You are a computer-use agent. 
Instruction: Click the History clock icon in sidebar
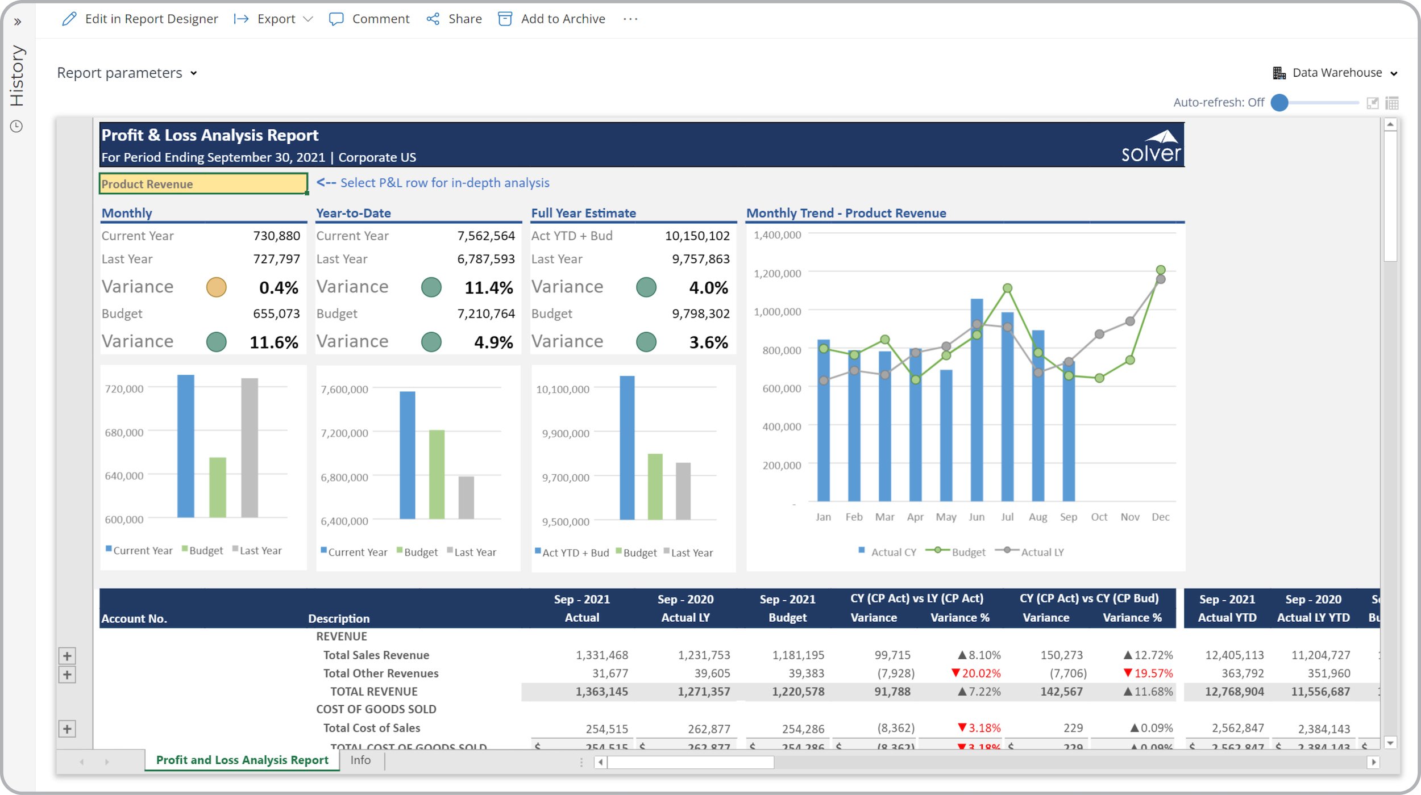coord(16,126)
